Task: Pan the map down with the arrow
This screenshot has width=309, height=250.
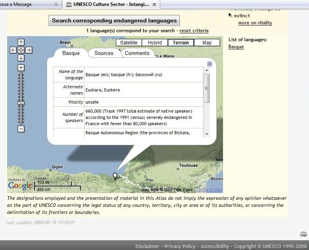Action: click(x=21, y=58)
